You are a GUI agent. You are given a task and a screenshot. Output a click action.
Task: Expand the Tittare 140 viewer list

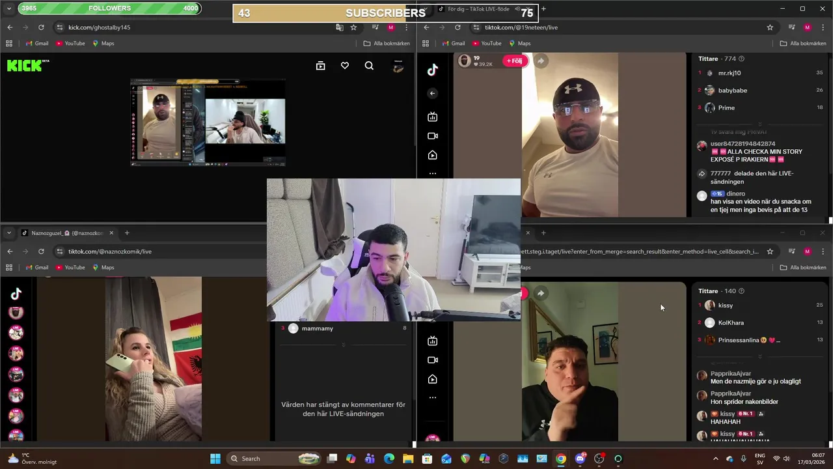759,356
